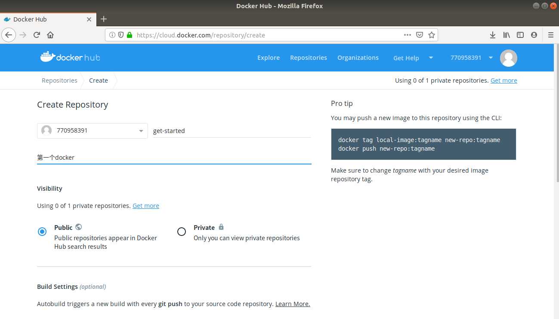The height and width of the screenshot is (319, 559).
Task: Open the page actions three-dot menu
Action: (408, 35)
